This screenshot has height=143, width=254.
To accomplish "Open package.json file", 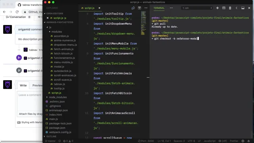I will (x=57, y=128).
